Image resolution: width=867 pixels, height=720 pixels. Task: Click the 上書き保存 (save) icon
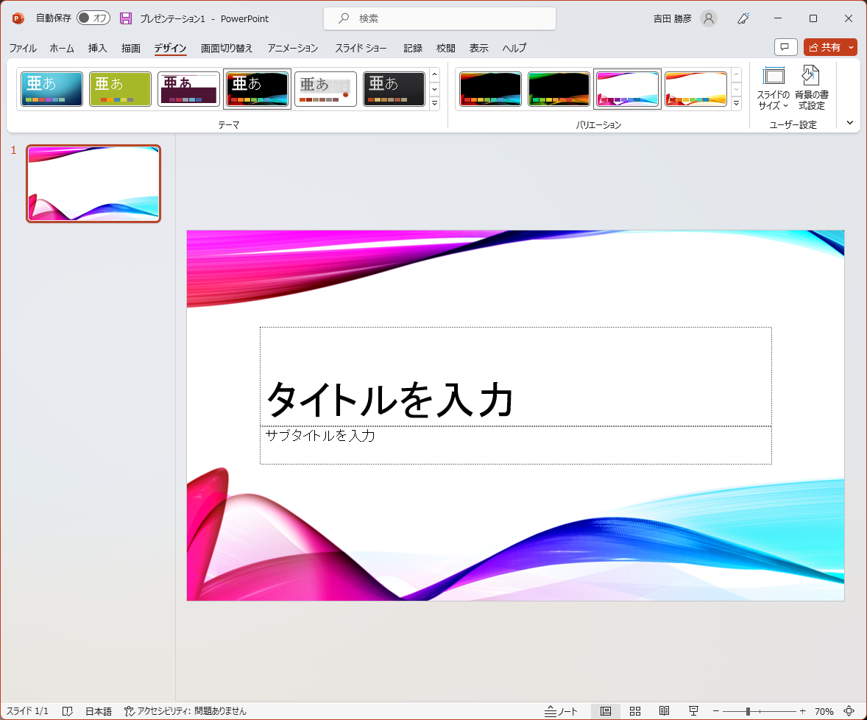tap(124, 18)
